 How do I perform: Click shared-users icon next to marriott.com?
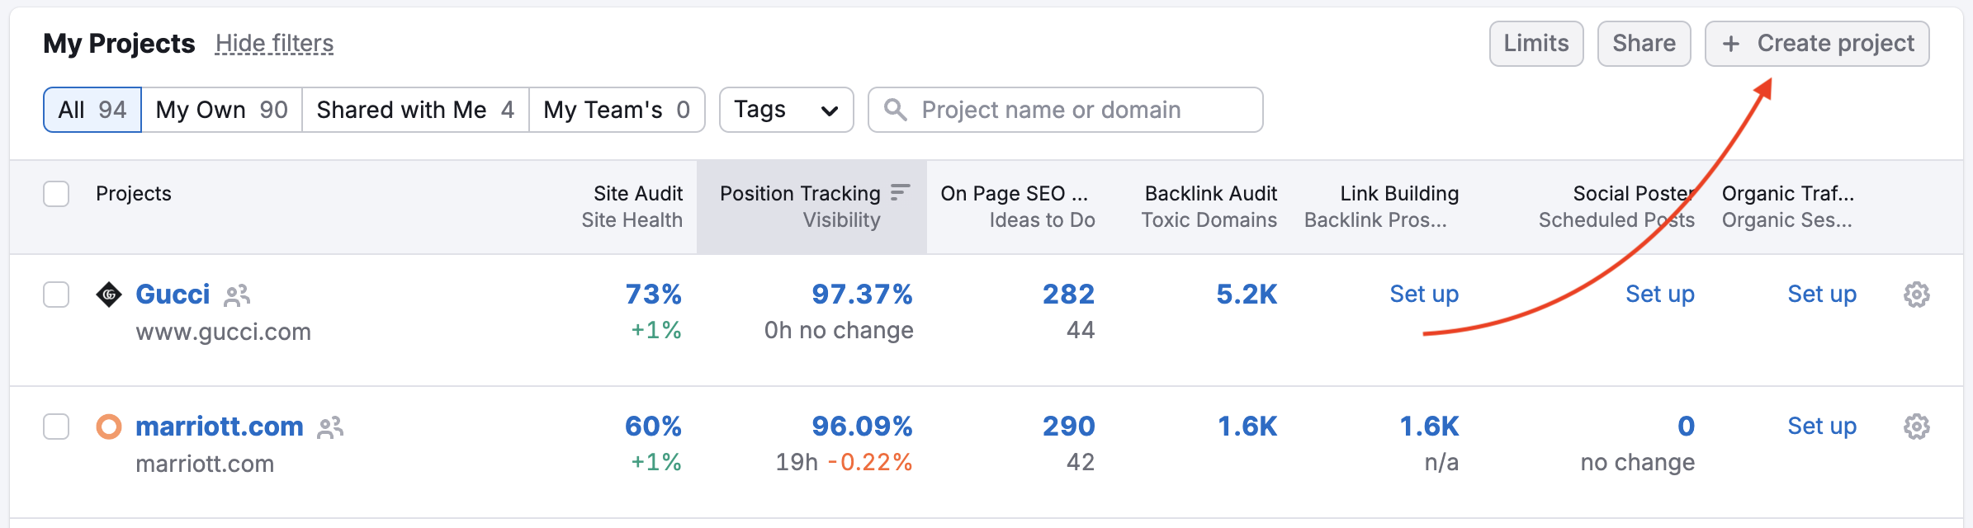(330, 427)
